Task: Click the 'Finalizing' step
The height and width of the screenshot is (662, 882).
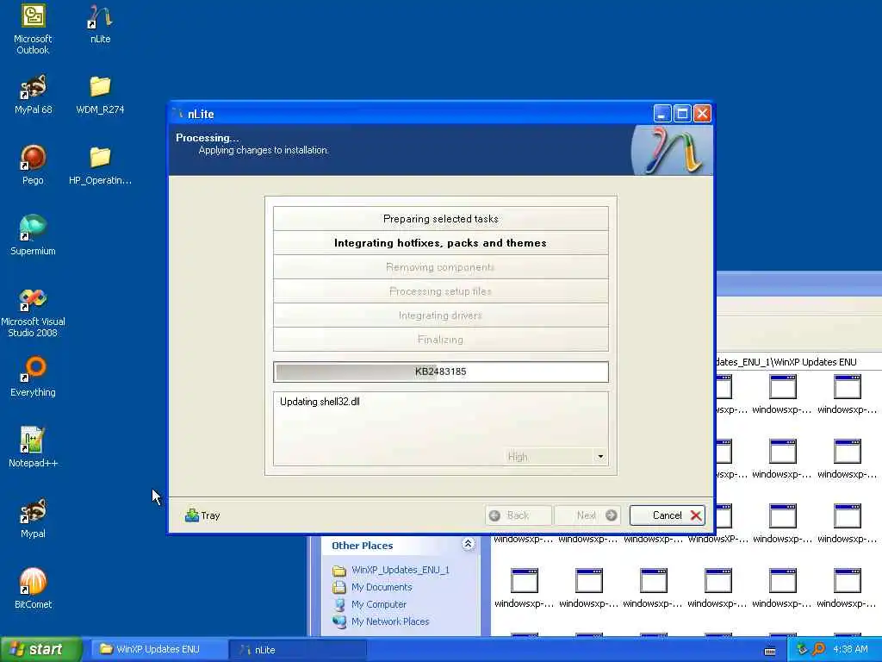Action: click(x=441, y=340)
